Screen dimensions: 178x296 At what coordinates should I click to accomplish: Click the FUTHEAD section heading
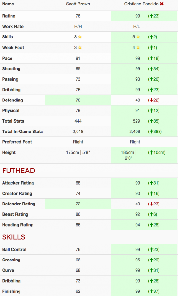coord(19,171)
